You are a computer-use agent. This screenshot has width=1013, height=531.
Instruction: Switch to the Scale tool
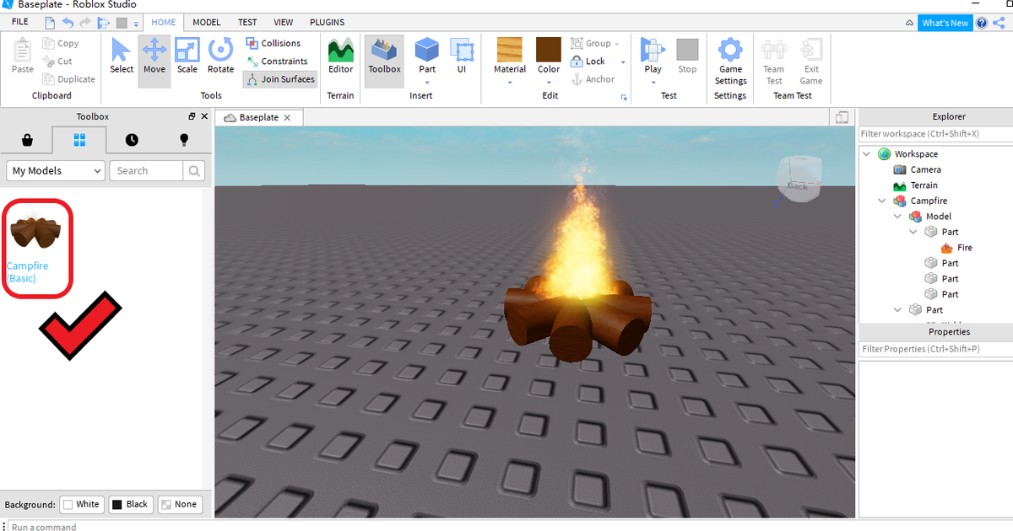[187, 56]
